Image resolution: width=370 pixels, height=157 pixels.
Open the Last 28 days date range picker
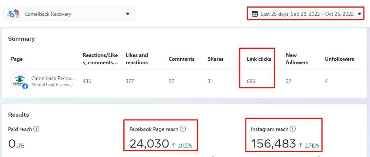[x=306, y=14]
